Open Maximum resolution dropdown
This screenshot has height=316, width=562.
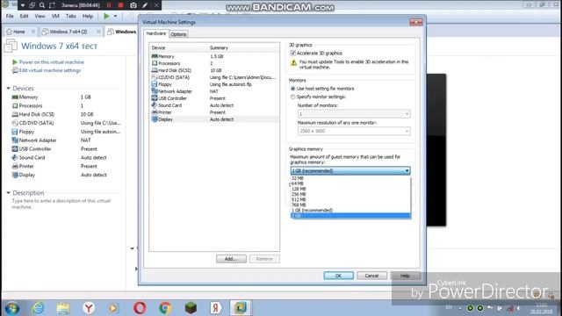coord(354,131)
